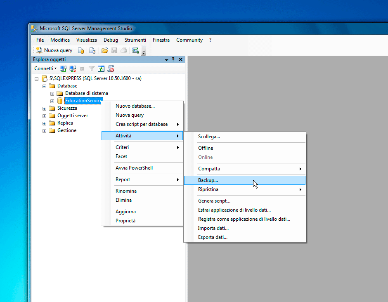Viewport: 388px width, 302px height.
Task: Open the Visualizza menu
Action: tap(87, 40)
